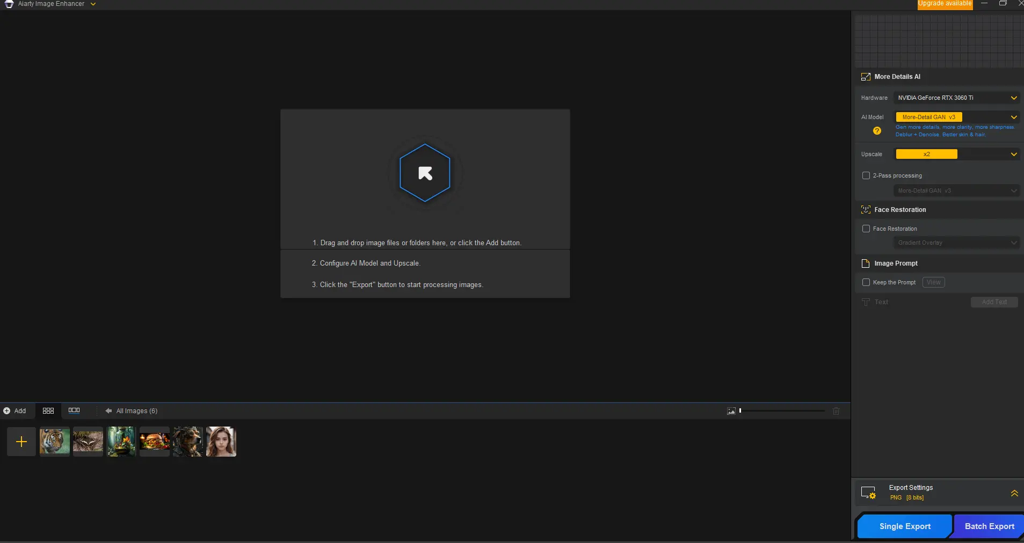Click the Single Export button

(x=905, y=526)
